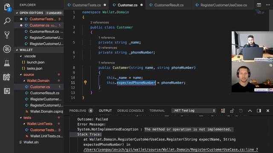Viewport: 273px width, 153px height.
Task: Collapse the tests folder
Action: (21, 117)
